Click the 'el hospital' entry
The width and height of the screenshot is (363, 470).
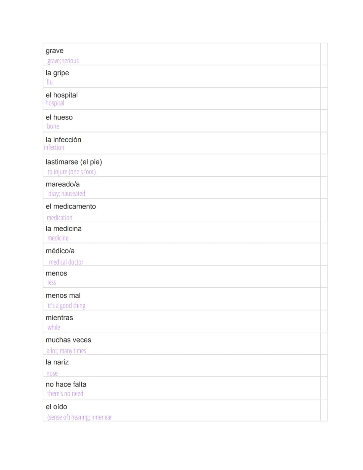[x=62, y=95]
